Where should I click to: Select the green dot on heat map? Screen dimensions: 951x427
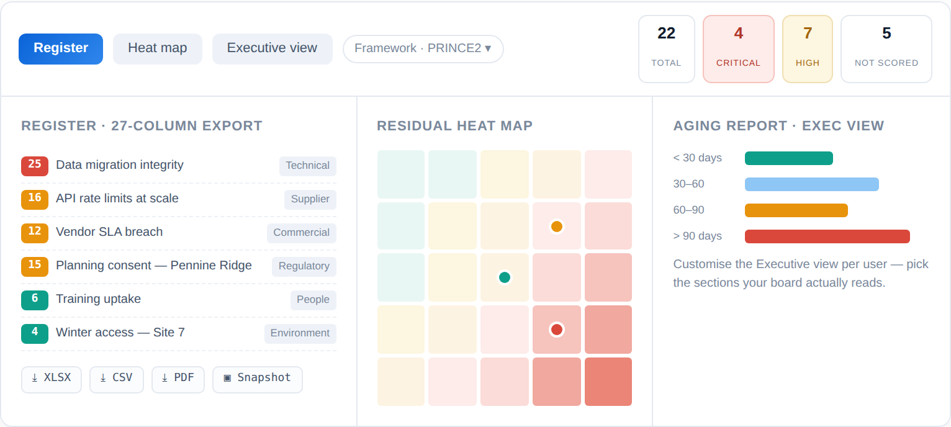(x=505, y=277)
